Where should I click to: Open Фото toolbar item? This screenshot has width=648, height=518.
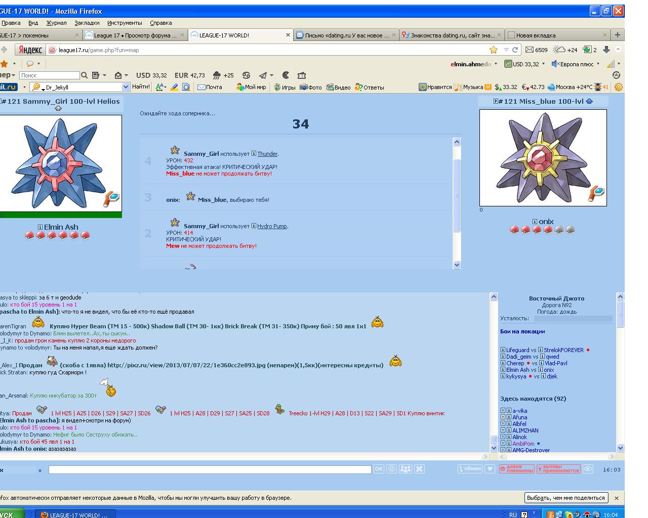coord(311,87)
